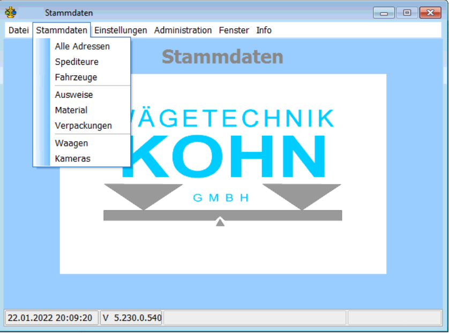Select the Ausweise menu entry
449x333 pixels.
tap(82, 95)
